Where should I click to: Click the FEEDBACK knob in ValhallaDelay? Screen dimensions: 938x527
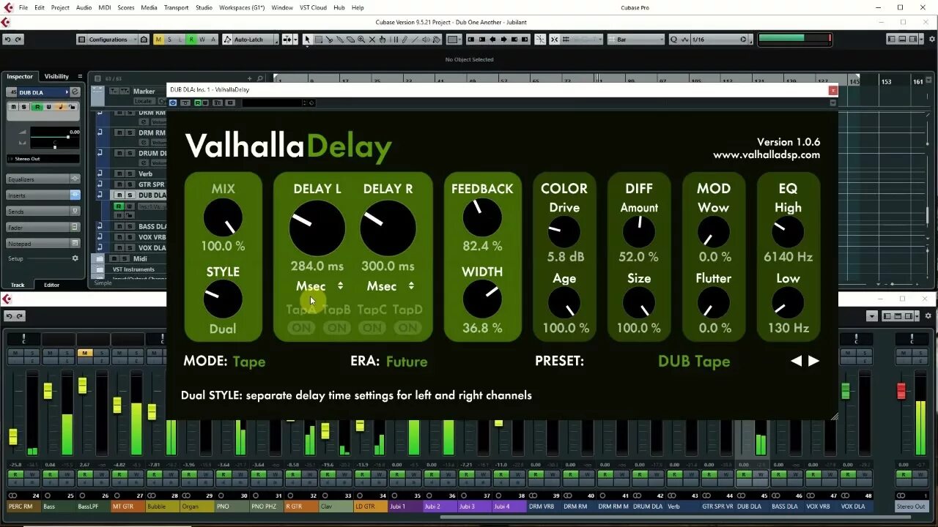point(482,217)
